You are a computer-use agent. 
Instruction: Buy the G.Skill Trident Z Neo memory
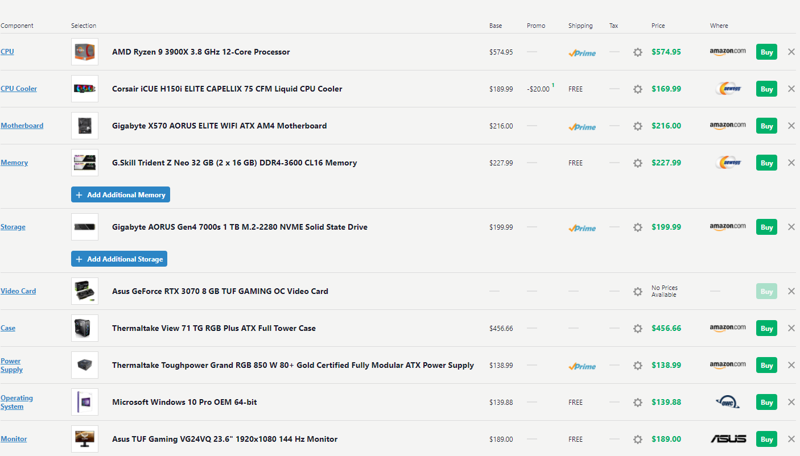pos(766,163)
